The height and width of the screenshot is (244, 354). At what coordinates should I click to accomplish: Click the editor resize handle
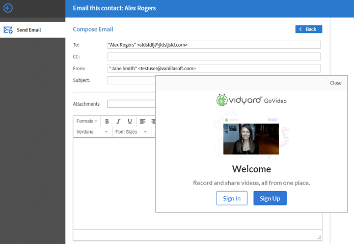coord(319,237)
